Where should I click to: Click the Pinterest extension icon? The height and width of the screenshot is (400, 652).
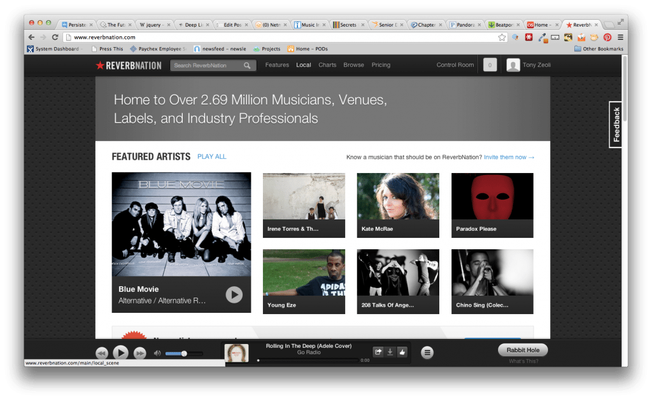pyautogui.click(x=607, y=38)
